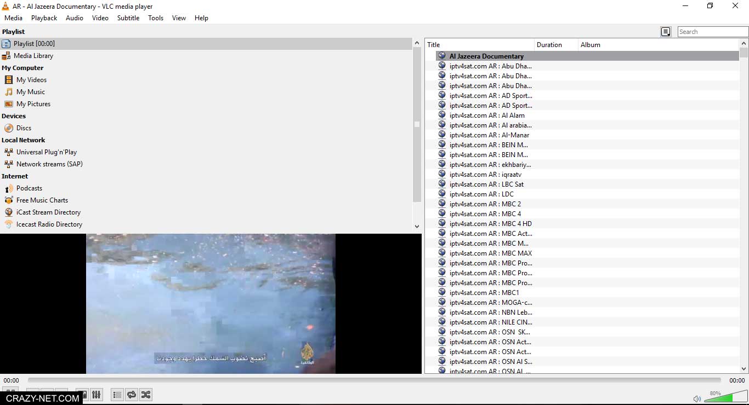Mute audio via the speaker icon
This screenshot has width=749, height=405.
point(697,398)
